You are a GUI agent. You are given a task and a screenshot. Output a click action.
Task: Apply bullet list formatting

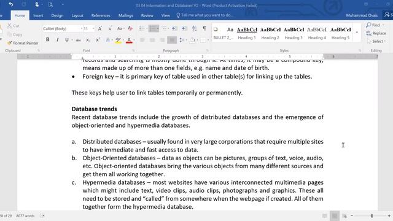click(142, 28)
